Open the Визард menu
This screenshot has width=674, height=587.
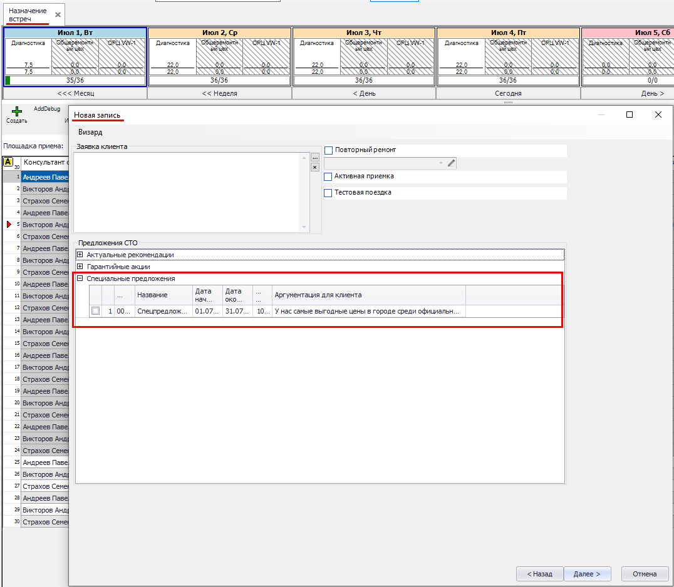(x=90, y=133)
